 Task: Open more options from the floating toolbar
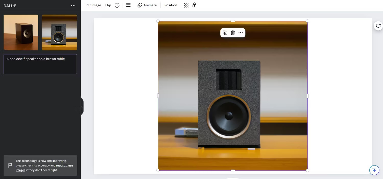(240, 33)
